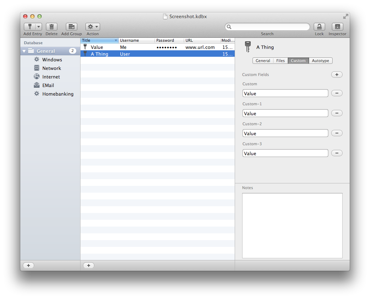This screenshot has height=299, width=370.
Task: Remove the Custom-2 field with minus button
Action: click(337, 133)
